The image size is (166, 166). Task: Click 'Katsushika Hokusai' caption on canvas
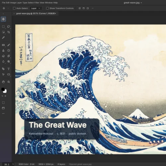41,134
